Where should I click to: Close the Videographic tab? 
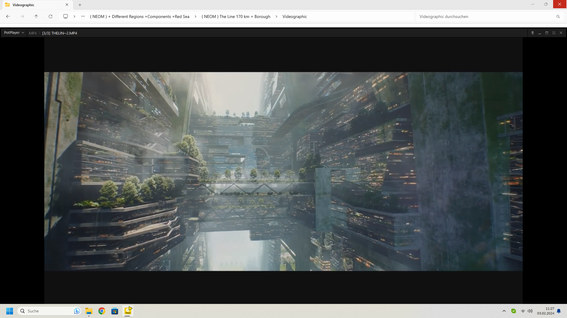67,5
